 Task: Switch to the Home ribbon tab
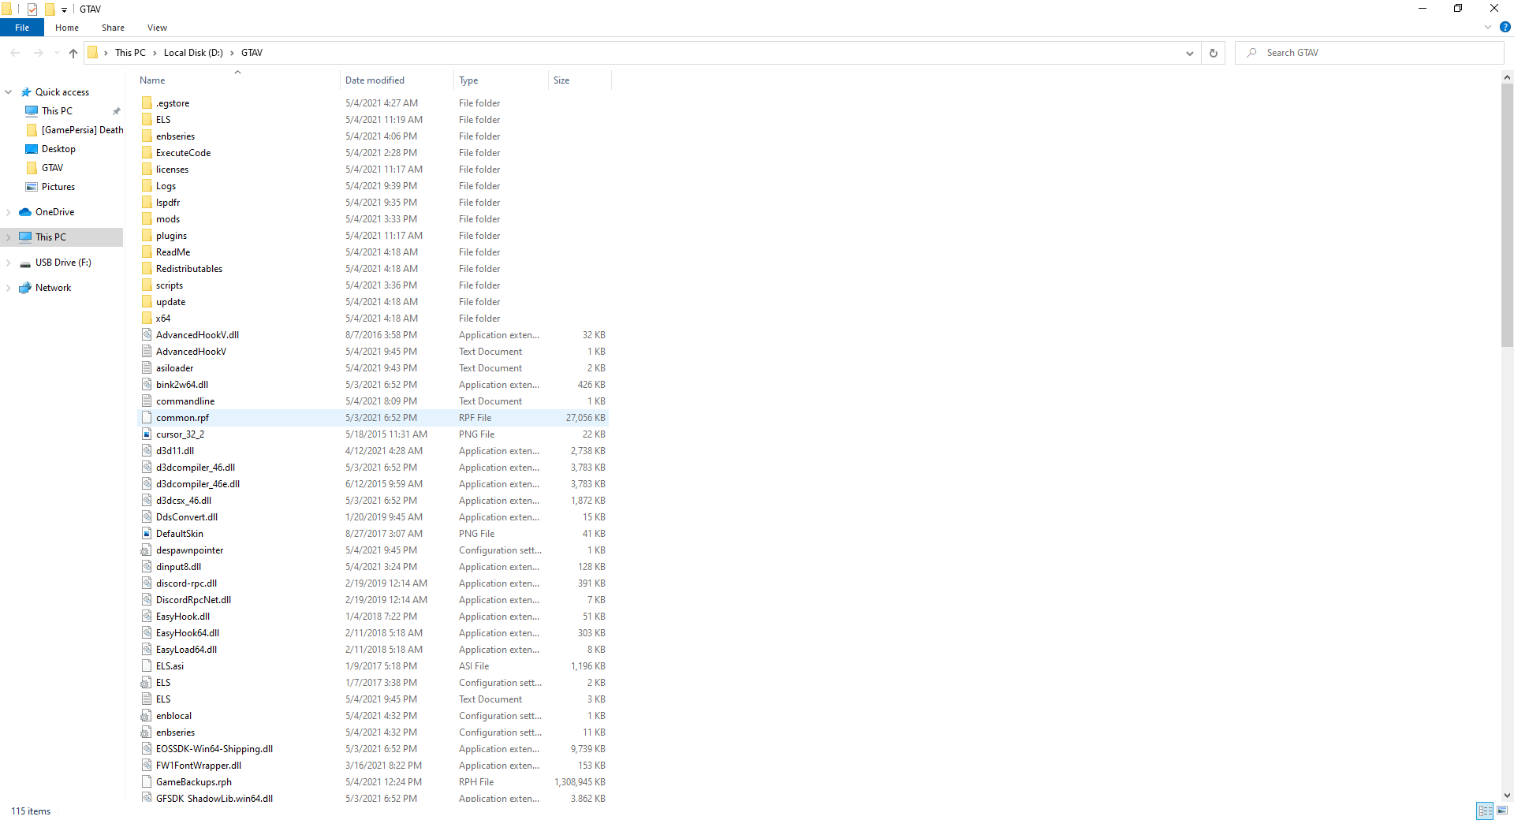pyautogui.click(x=67, y=28)
